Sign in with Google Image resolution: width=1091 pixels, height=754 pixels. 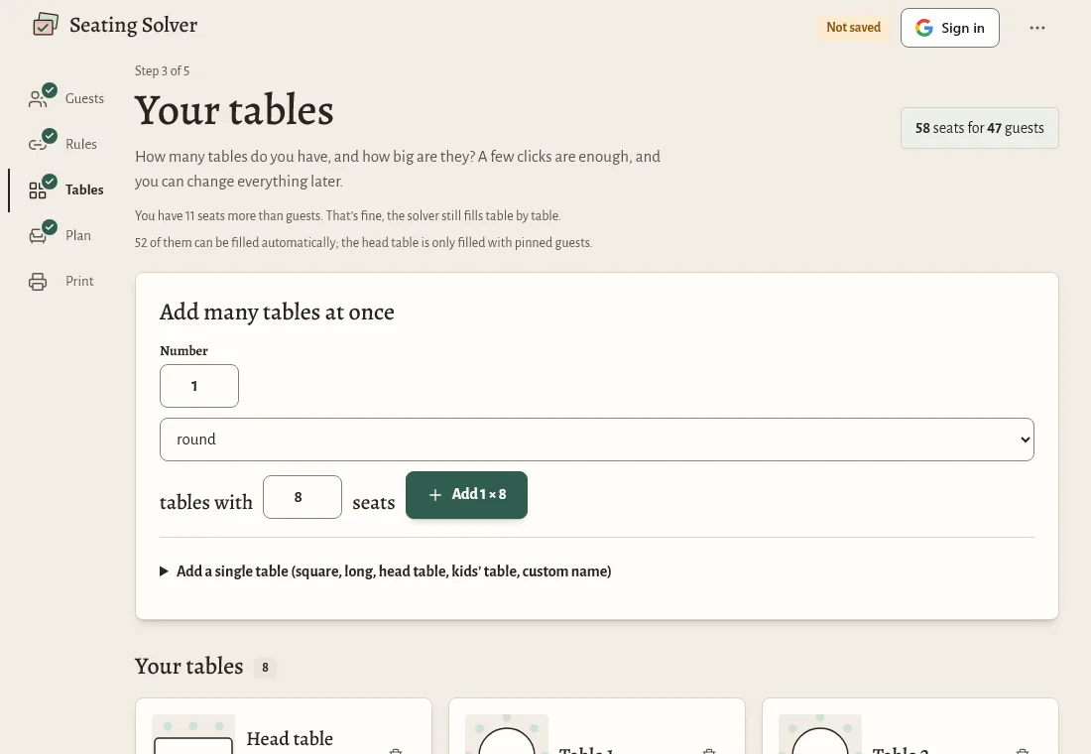pyautogui.click(x=950, y=28)
